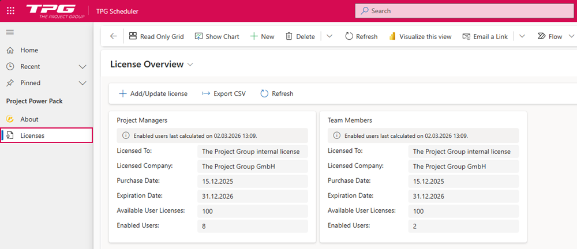
Task: Click Project Managers Enabled Users value 8
Action: [253, 226]
